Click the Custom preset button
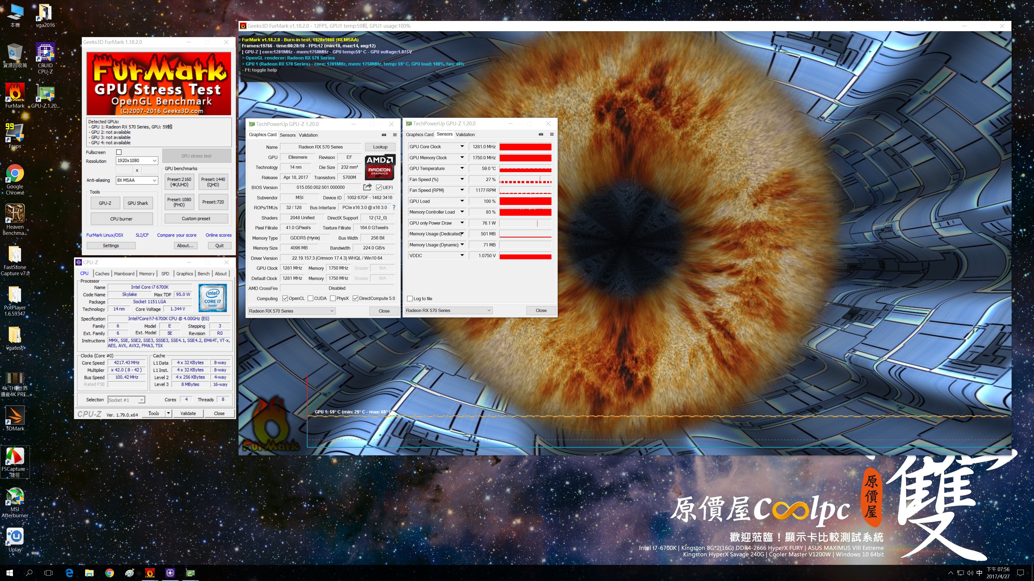 (x=196, y=219)
